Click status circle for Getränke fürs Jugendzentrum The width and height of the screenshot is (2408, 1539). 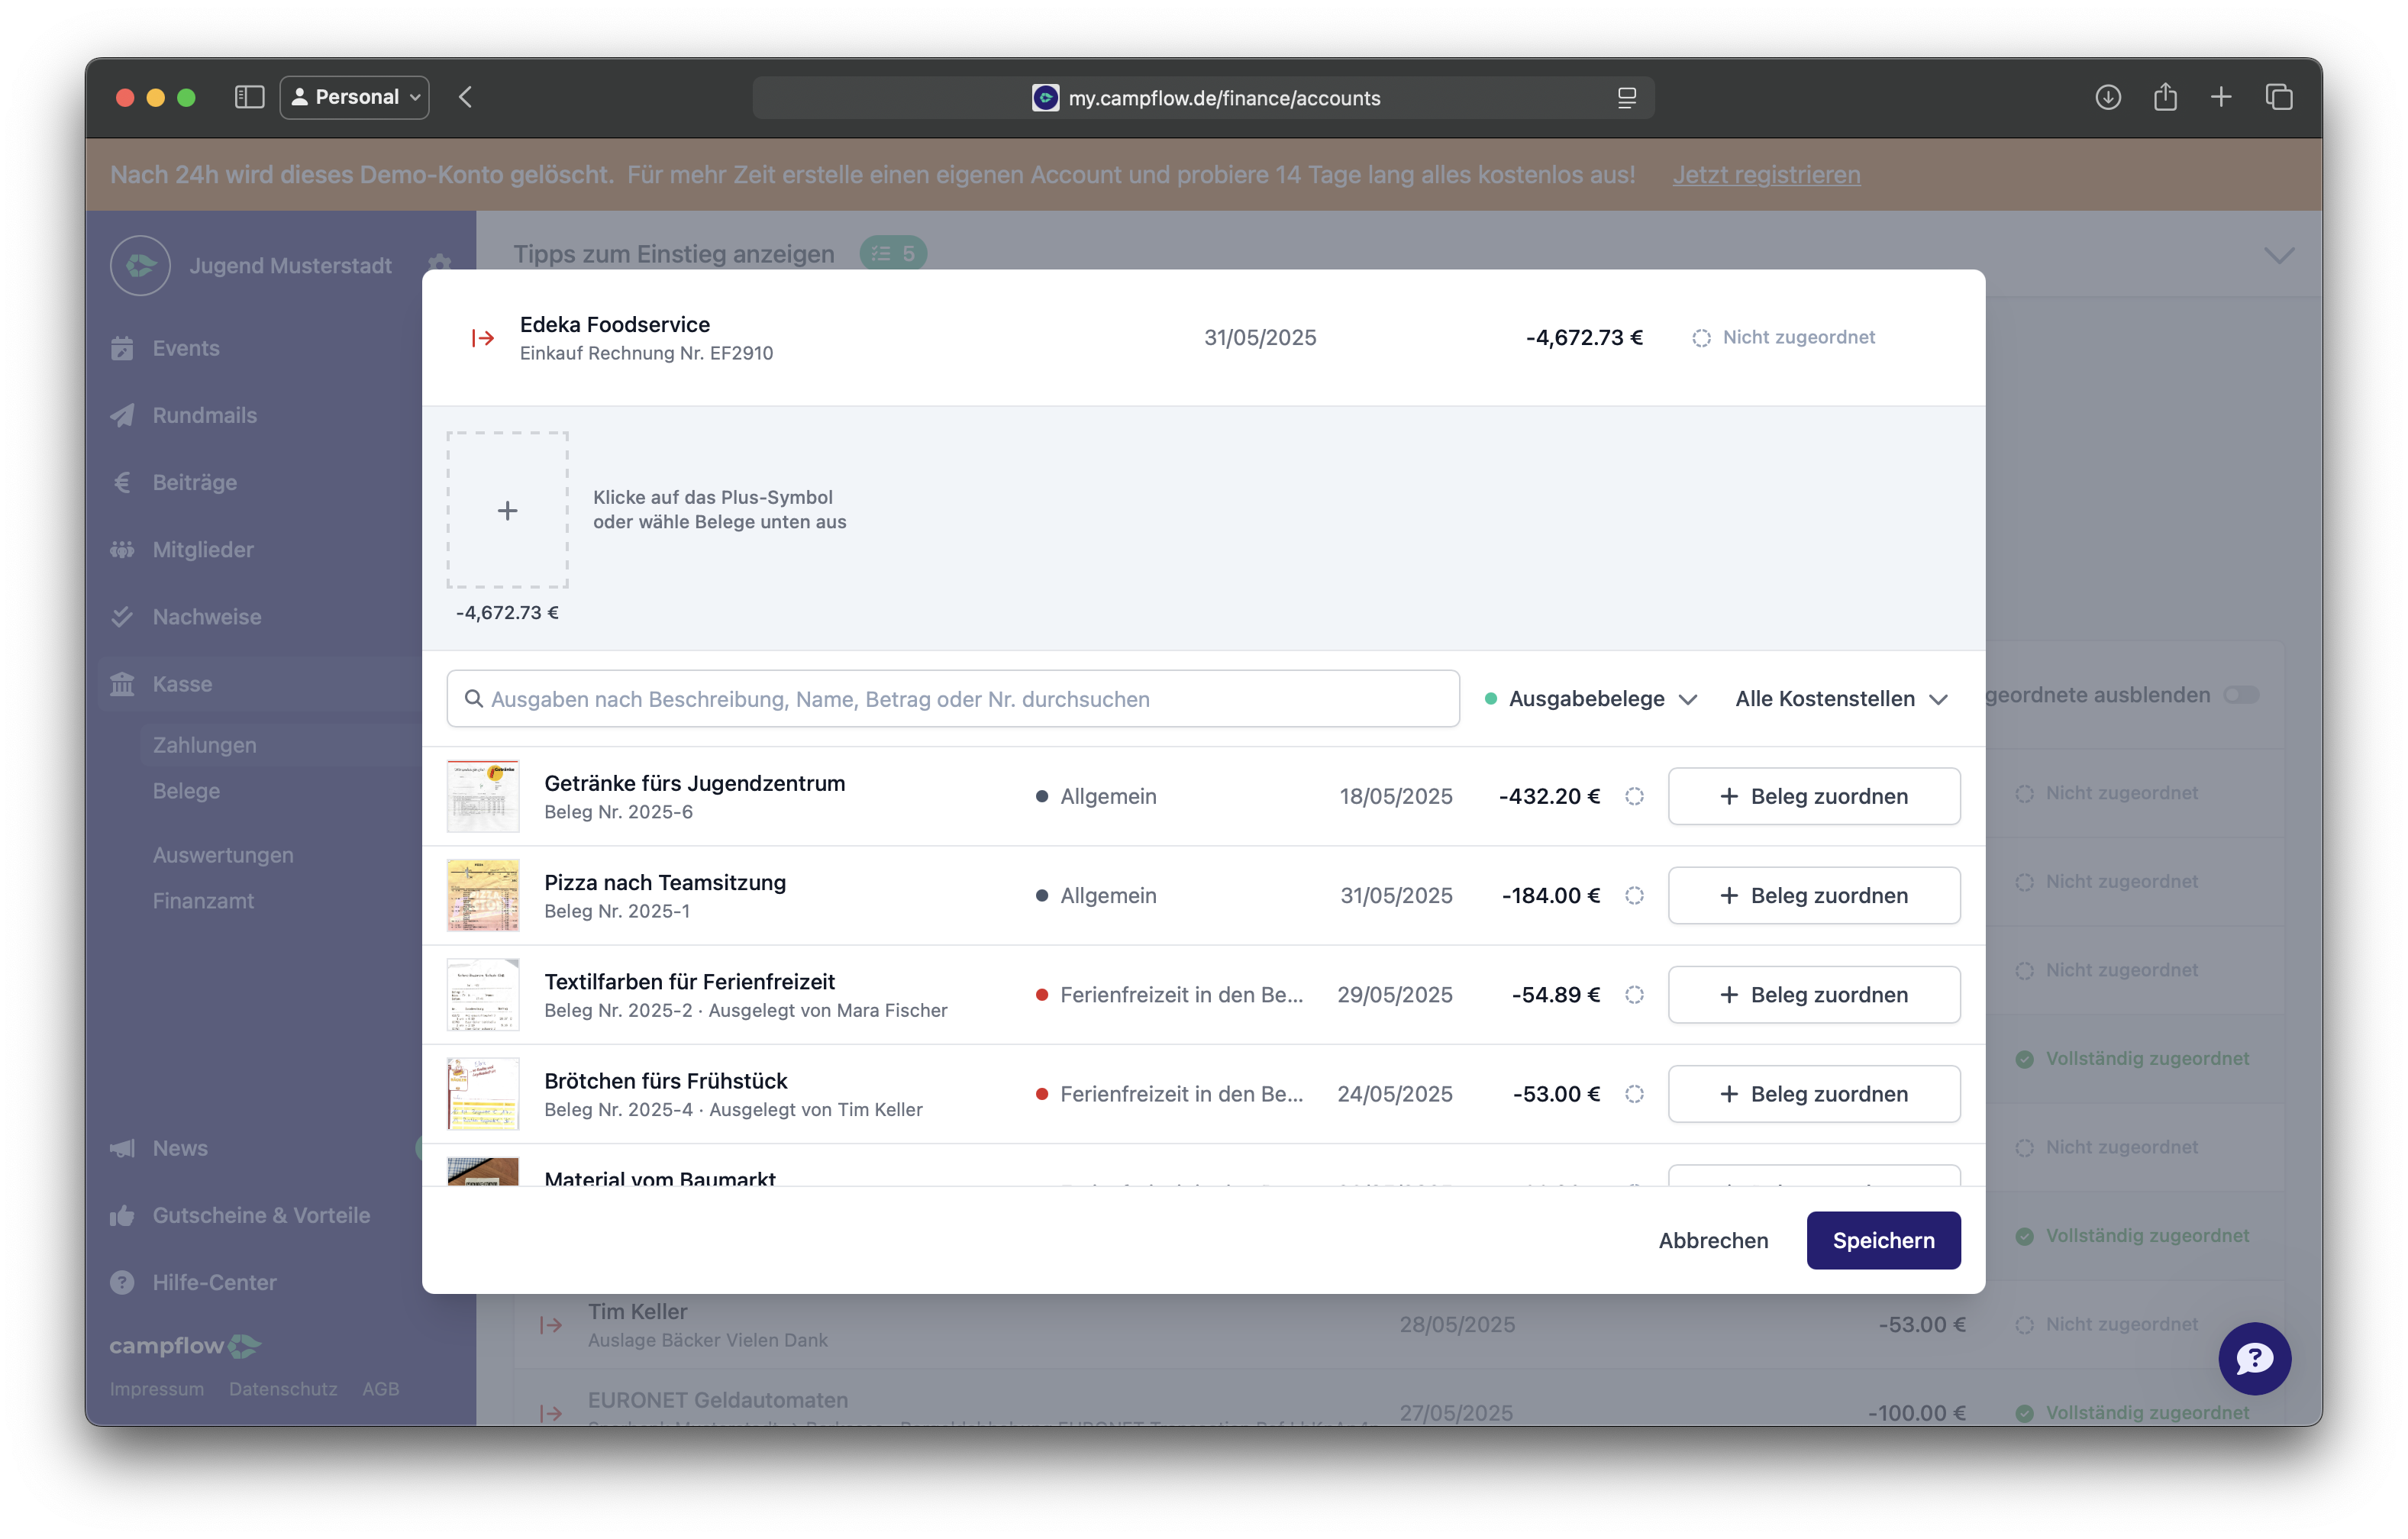[1634, 796]
